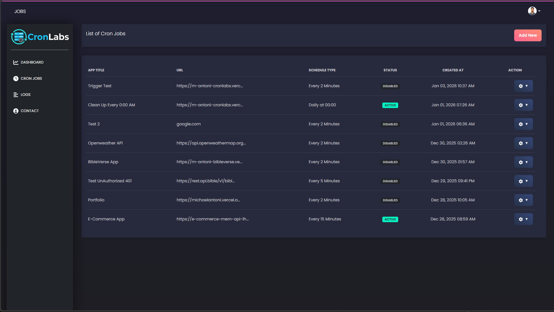This screenshot has height=312, width=554.
Task: Open the Openweather API URL link
Action: [x=211, y=143]
